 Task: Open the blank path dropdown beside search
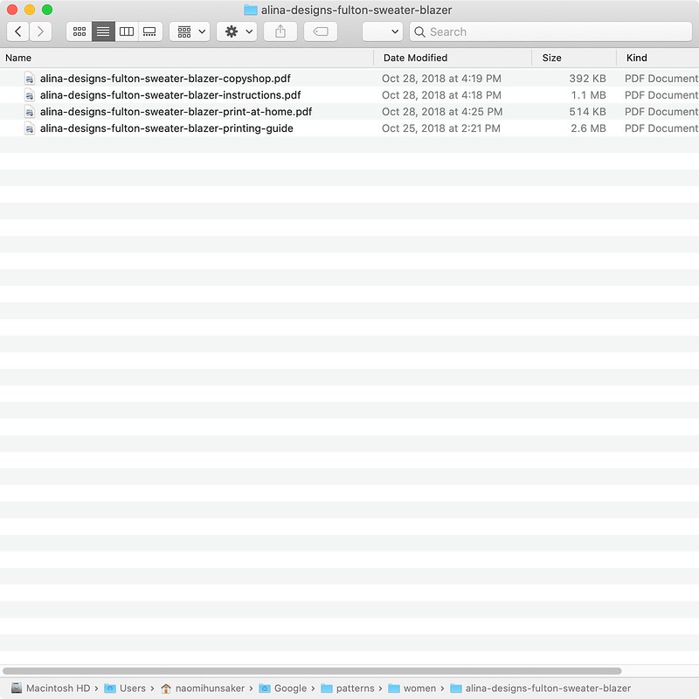tap(383, 31)
